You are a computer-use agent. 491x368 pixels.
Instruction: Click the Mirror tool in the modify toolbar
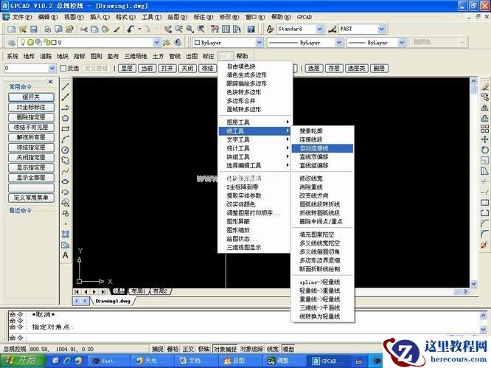(485, 108)
